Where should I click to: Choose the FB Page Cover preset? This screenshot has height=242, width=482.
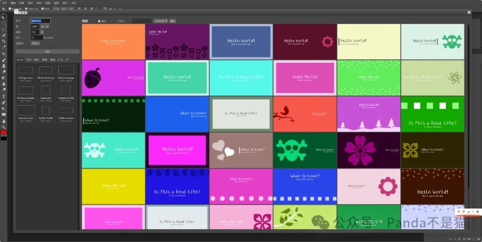click(x=26, y=73)
